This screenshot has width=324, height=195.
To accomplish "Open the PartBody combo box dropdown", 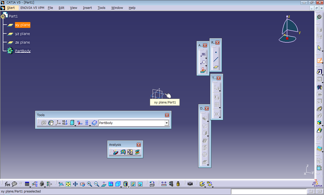I will 167,123.
